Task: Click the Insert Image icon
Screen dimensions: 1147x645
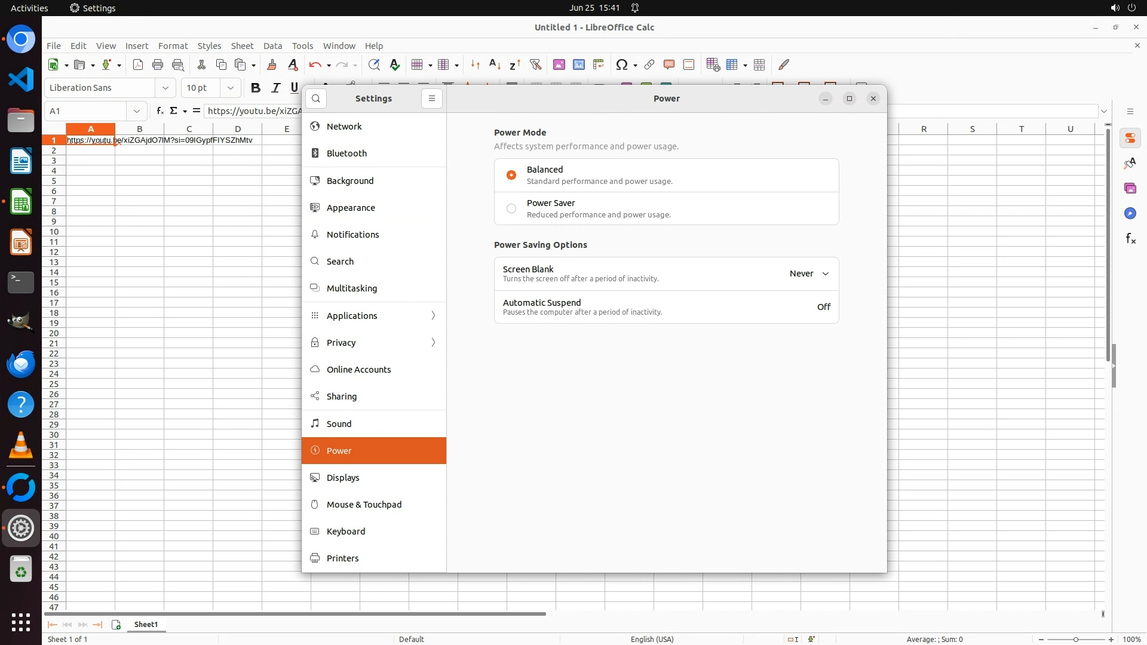Action: tap(559, 64)
